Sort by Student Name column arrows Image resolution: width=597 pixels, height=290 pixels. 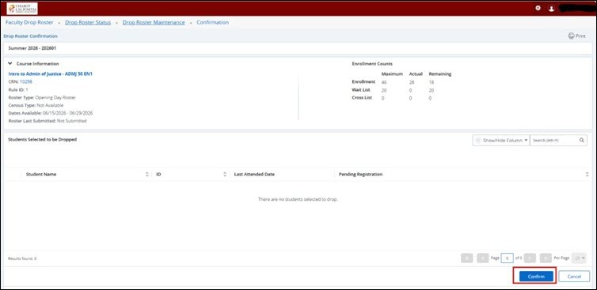point(147,175)
